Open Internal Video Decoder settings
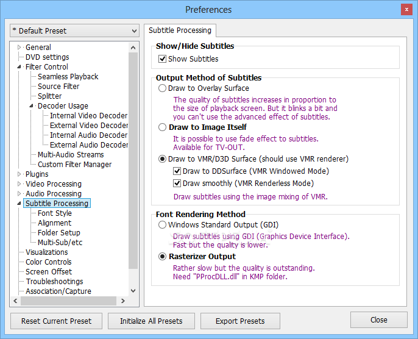This screenshot has height=339, width=418. (x=88, y=115)
